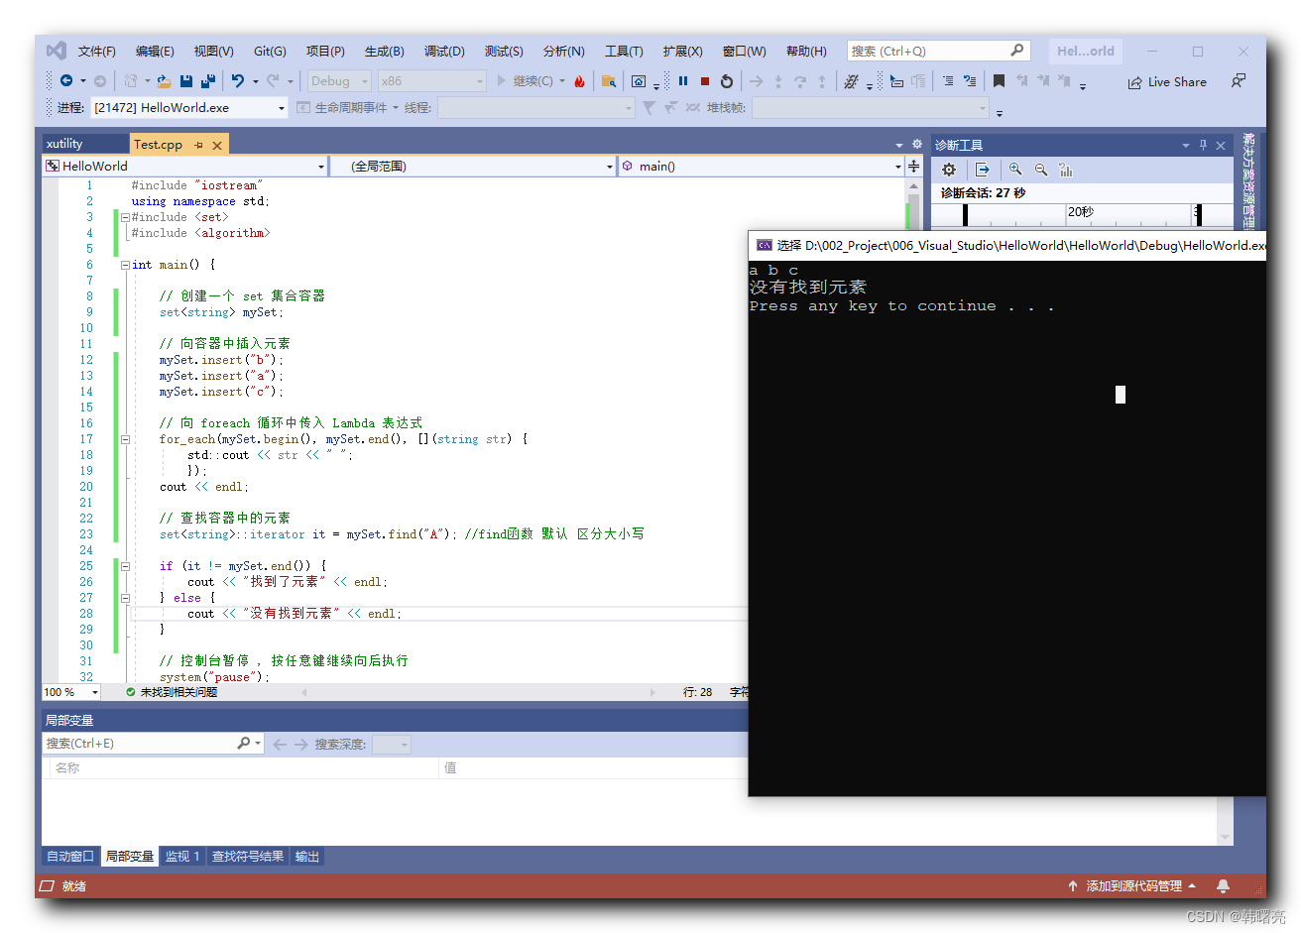Collapse the main function at line 6
This screenshot has height=933, width=1301.
(x=125, y=265)
